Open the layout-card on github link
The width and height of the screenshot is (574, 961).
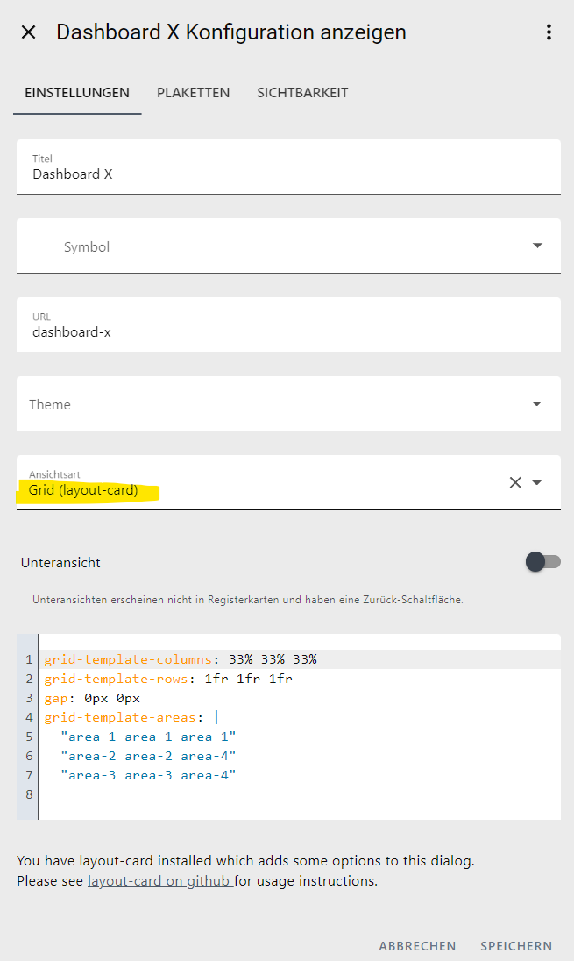(159, 880)
